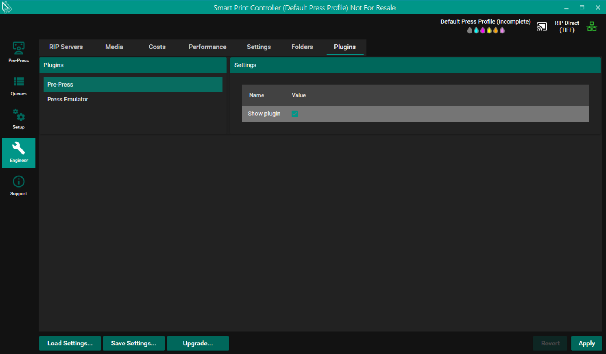Image resolution: width=606 pixels, height=354 pixels.
Task: Click the green network status icon
Action: (592, 27)
